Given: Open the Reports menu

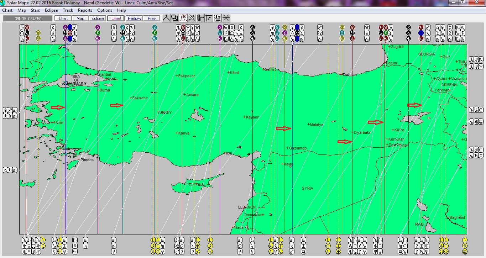Looking at the screenshot, I should [x=85, y=10].
